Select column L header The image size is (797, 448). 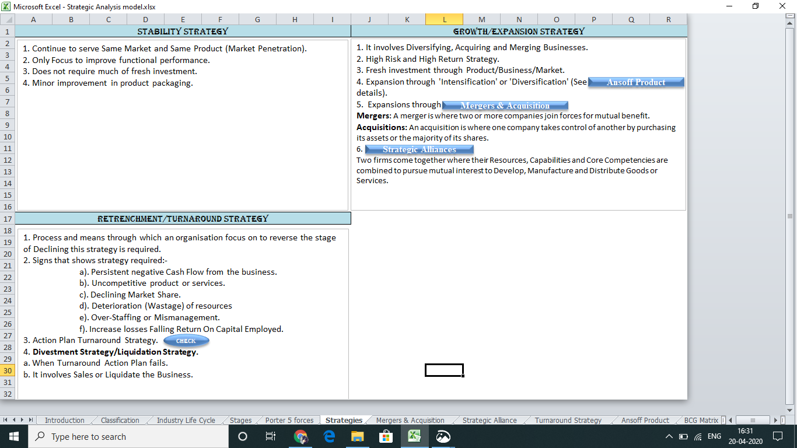[x=443, y=19]
